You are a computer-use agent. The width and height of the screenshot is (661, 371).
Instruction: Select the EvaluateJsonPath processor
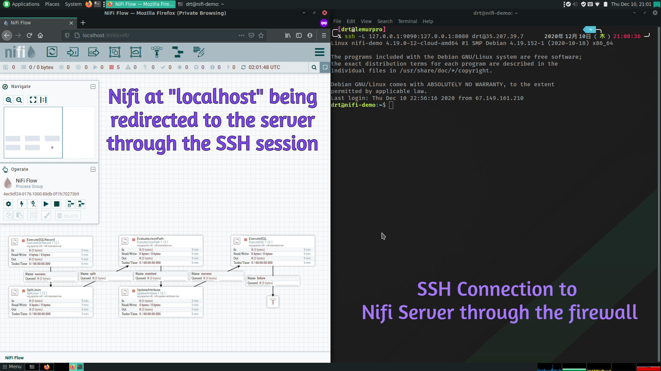(x=161, y=250)
